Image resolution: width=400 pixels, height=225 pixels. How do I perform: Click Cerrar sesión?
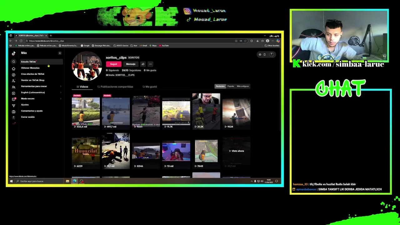(41, 117)
